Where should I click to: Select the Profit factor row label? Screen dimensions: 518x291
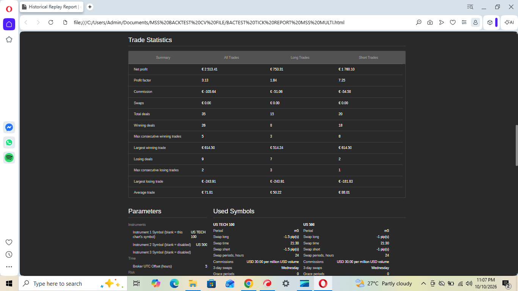[x=142, y=80]
